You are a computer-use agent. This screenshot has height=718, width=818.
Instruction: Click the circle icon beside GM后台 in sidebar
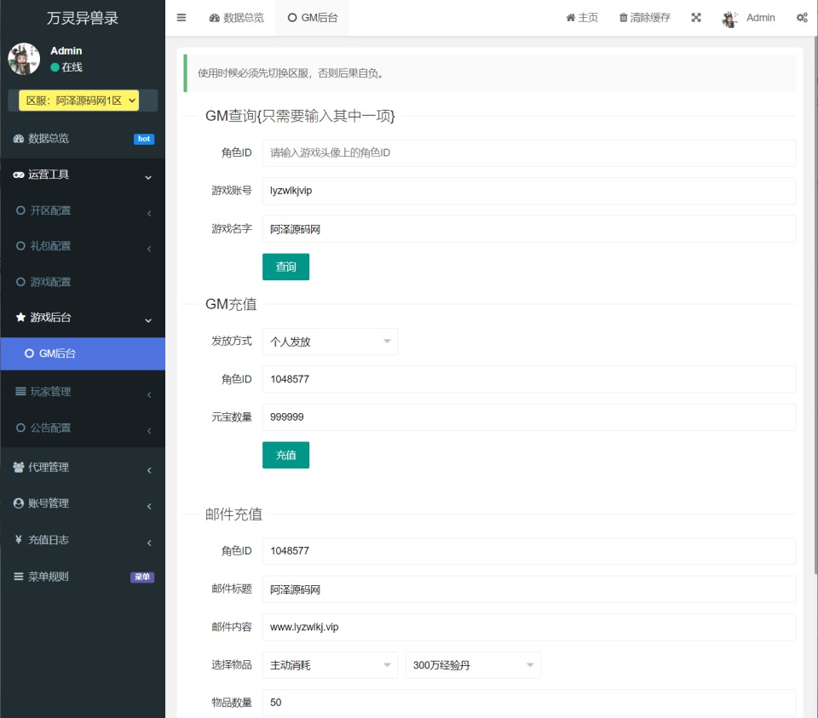pos(29,353)
